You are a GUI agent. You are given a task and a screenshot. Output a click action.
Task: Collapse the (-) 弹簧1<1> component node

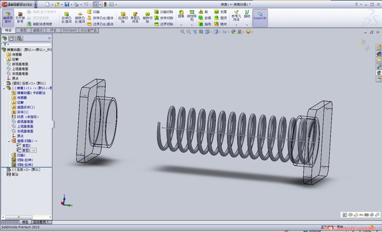(x=4, y=88)
